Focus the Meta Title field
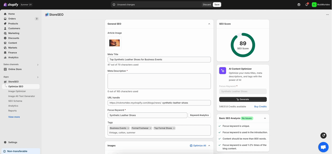Screen dimensions: 332x154 (159, 60)
